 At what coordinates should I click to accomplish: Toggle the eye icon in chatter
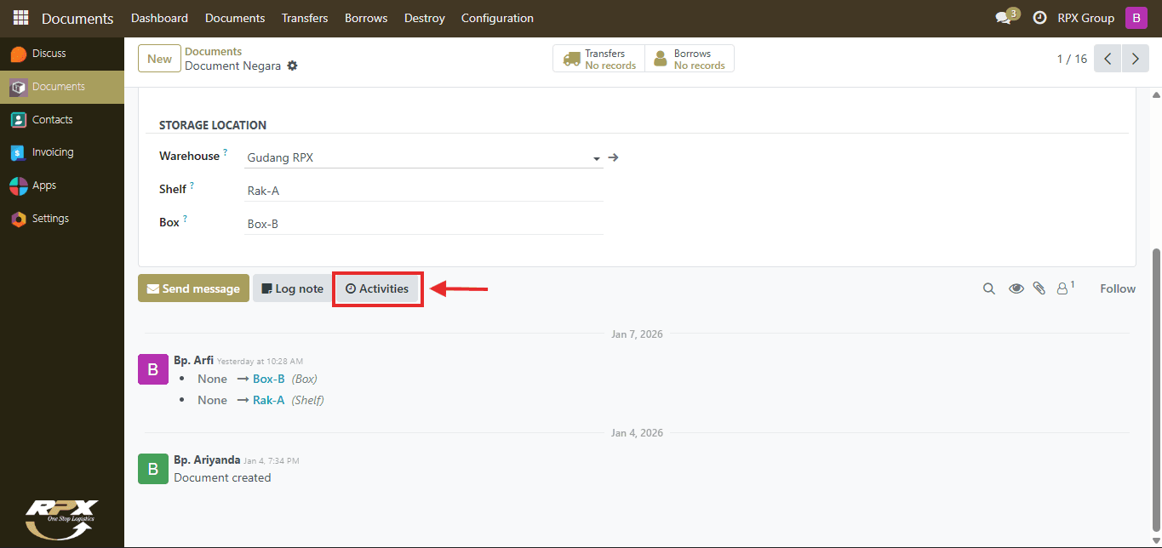pos(1016,288)
